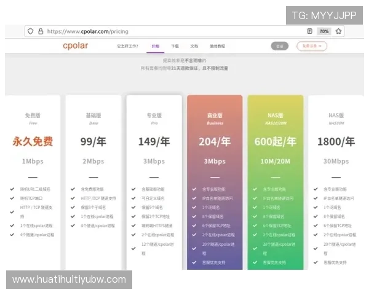
Task: Select the 免费版 Free plan card title
Action: (33, 116)
